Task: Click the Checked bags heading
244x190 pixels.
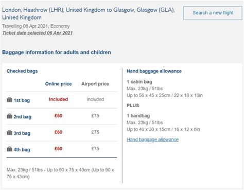Action: 22,71
